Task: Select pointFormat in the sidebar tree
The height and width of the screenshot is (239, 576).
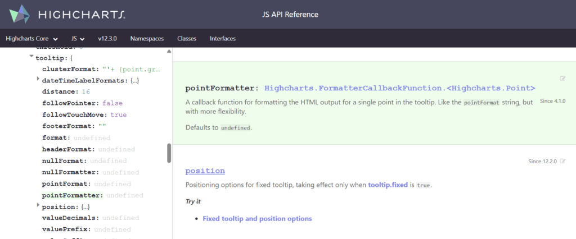Action: click(x=65, y=184)
